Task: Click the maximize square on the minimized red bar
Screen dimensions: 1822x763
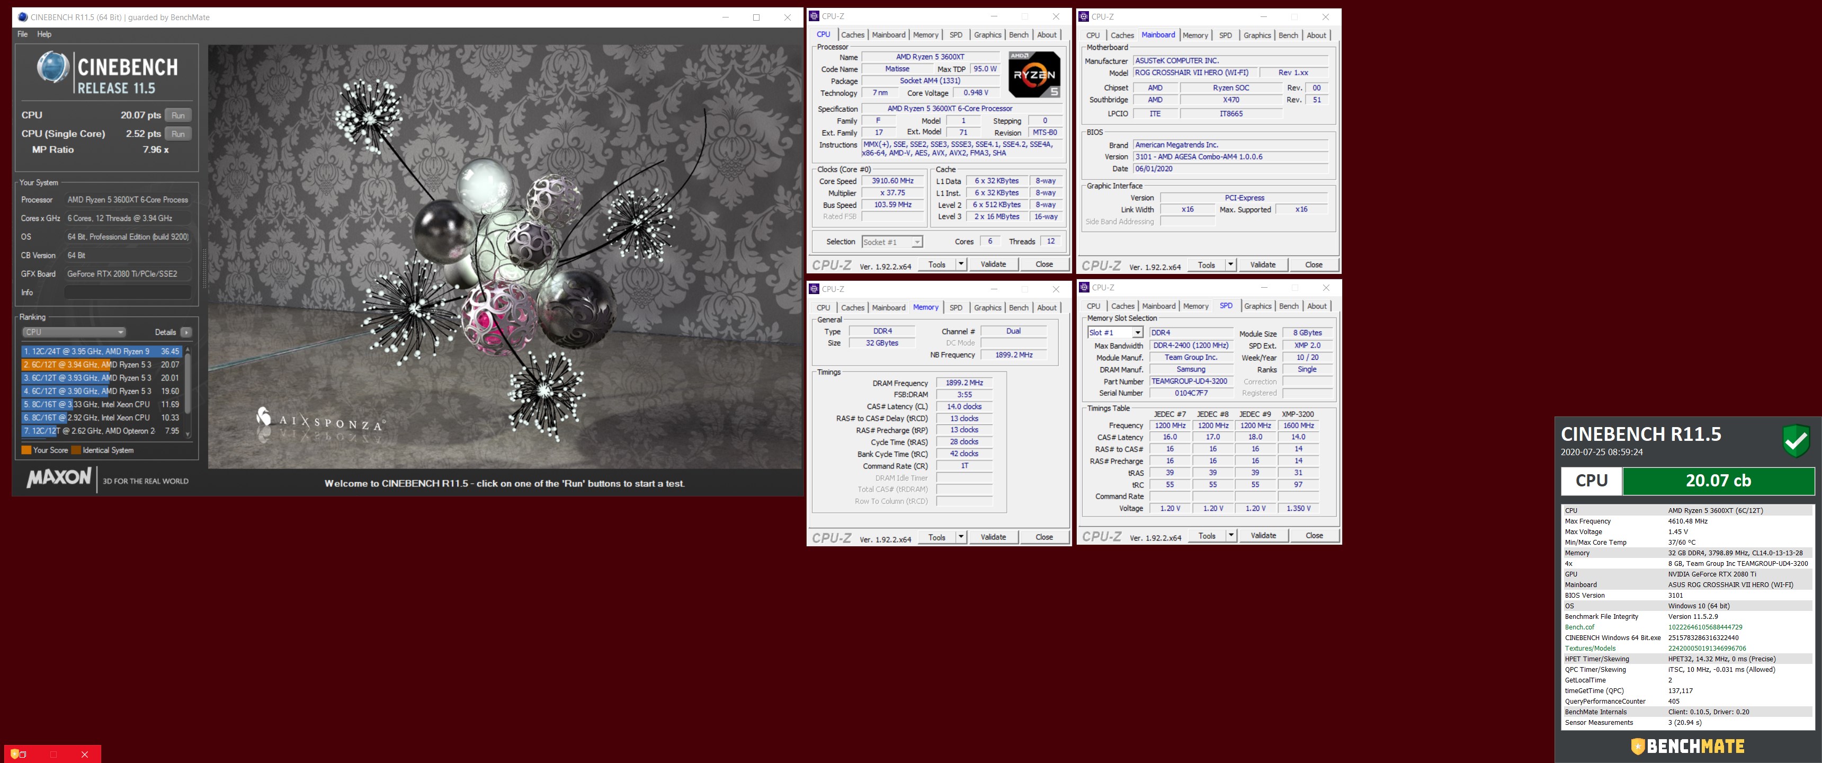Action: click(53, 755)
